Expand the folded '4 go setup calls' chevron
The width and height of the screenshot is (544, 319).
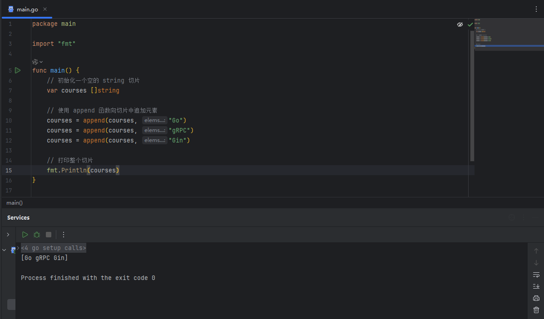pos(18,248)
